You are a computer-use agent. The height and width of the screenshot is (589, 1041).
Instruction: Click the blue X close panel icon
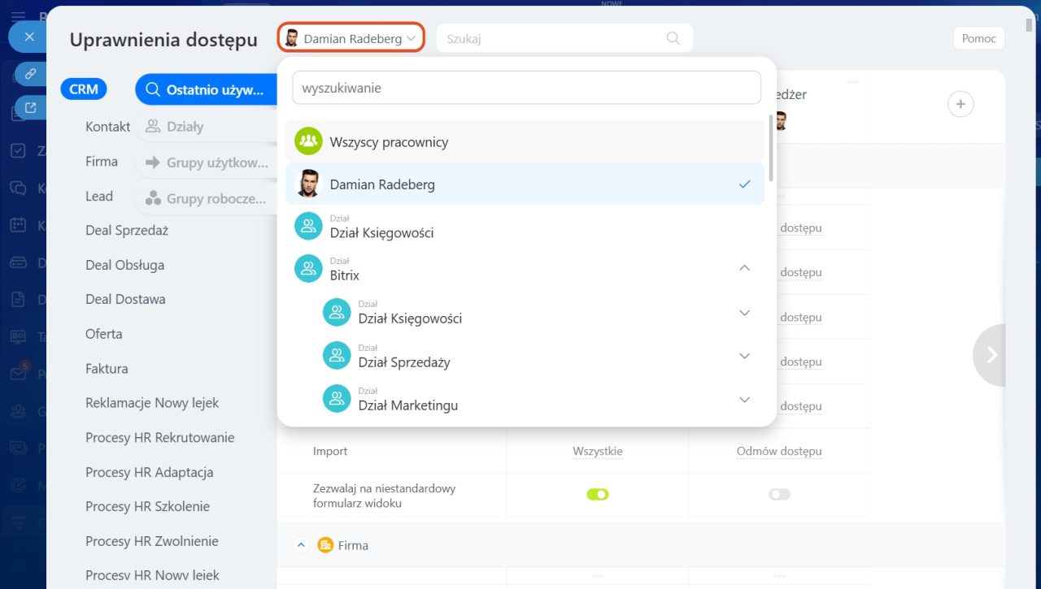[29, 37]
